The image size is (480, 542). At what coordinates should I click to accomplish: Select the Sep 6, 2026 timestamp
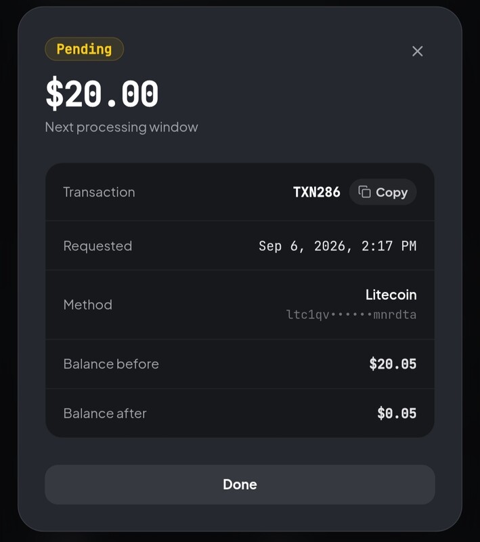[x=337, y=246]
